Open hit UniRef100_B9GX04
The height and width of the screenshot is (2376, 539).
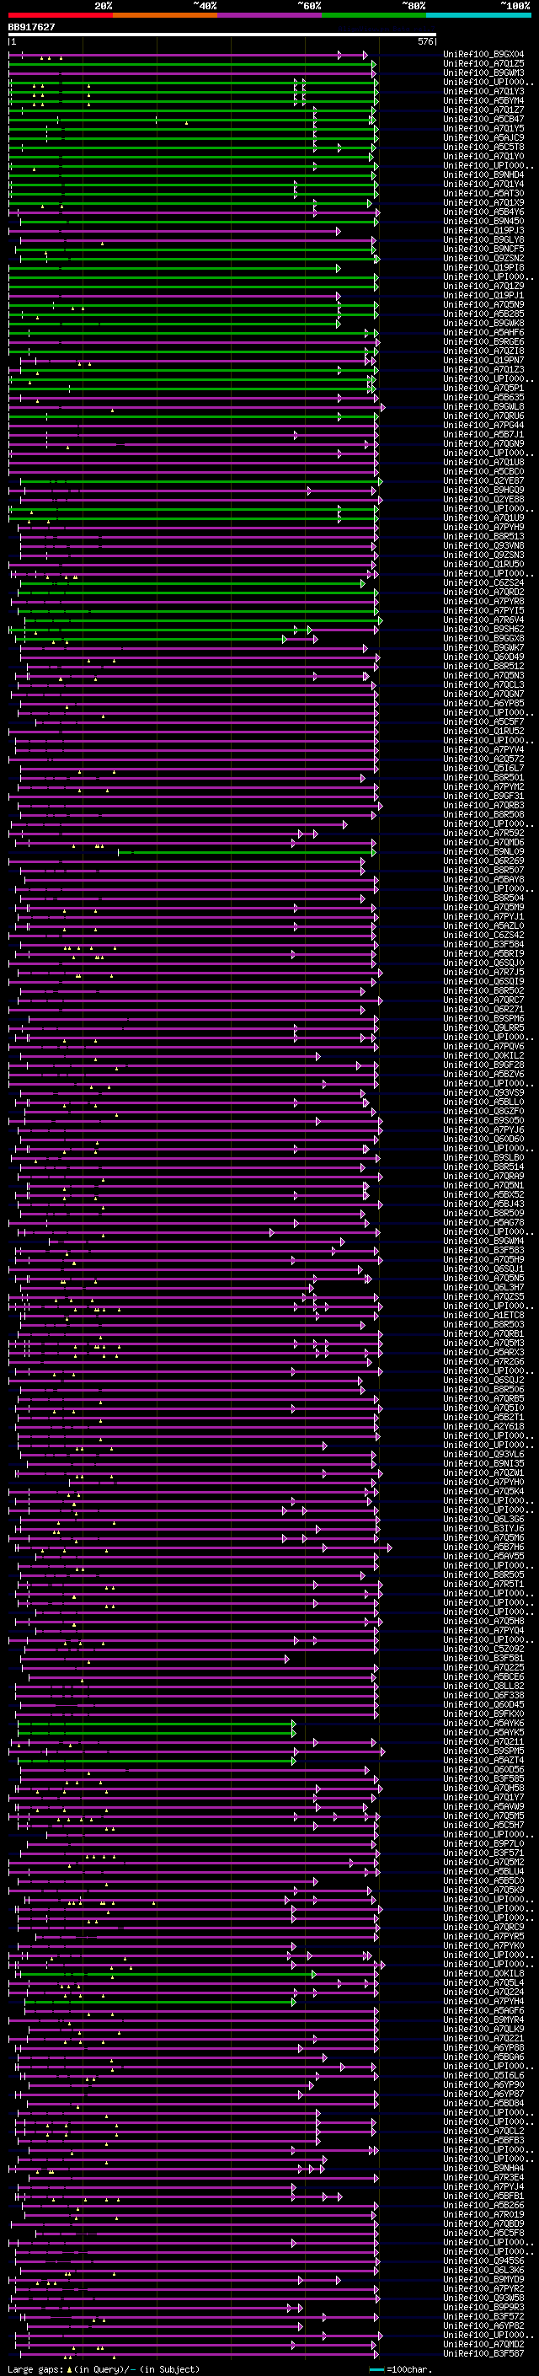pyautogui.click(x=483, y=55)
